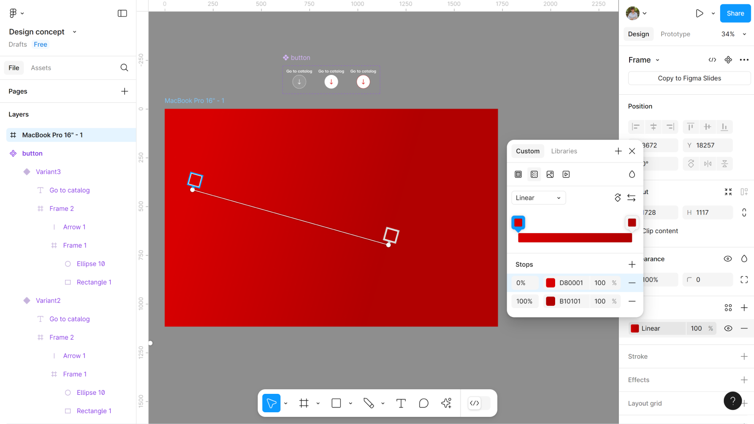The height and width of the screenshot is (424, 754).
Task: Switch to the Libraries tab
Action: pyautogui.click(x=564, y=151)
